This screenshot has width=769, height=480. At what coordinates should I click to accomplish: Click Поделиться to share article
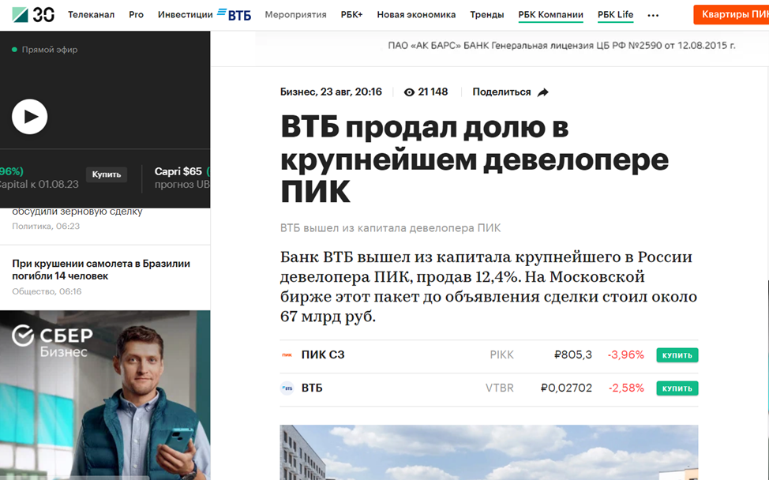[x=501, y=92]
